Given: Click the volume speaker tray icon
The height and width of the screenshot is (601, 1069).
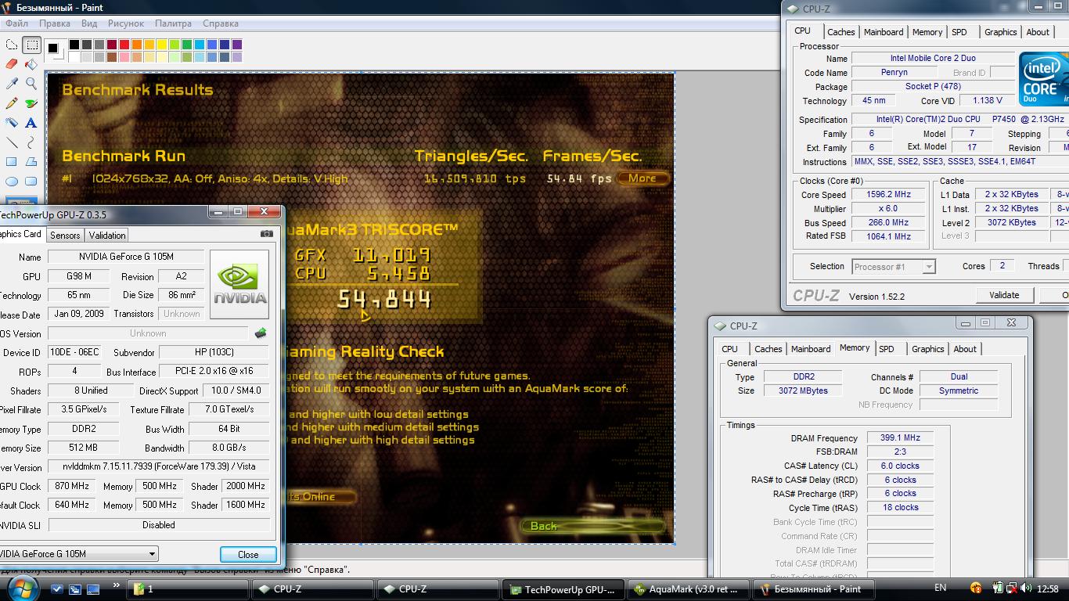Looking at the screenshot, I should tap(1026, 588).
